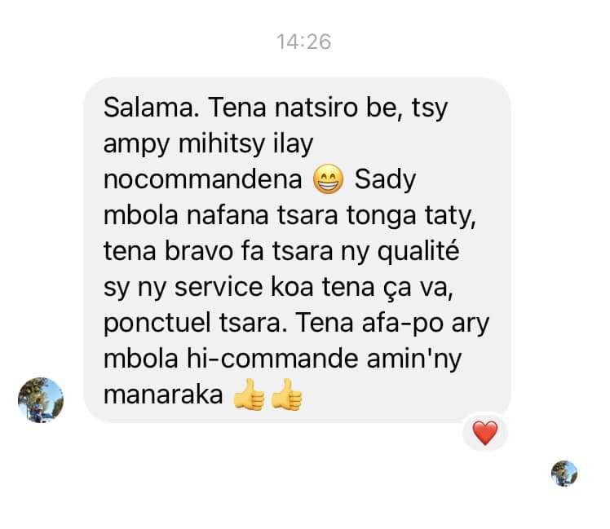Click the red heart reaction on the message

(x=484, y=433)
